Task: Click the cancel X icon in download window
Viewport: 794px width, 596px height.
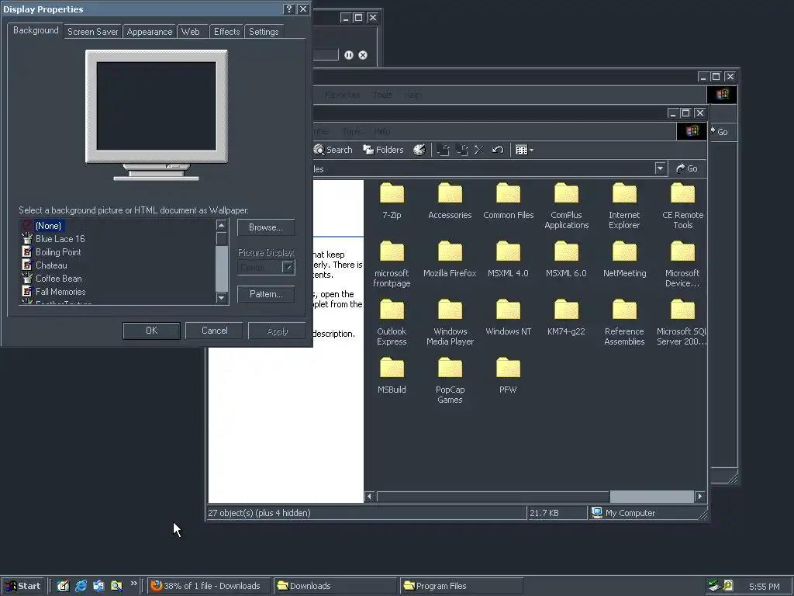Action: (x=363, y=55)
